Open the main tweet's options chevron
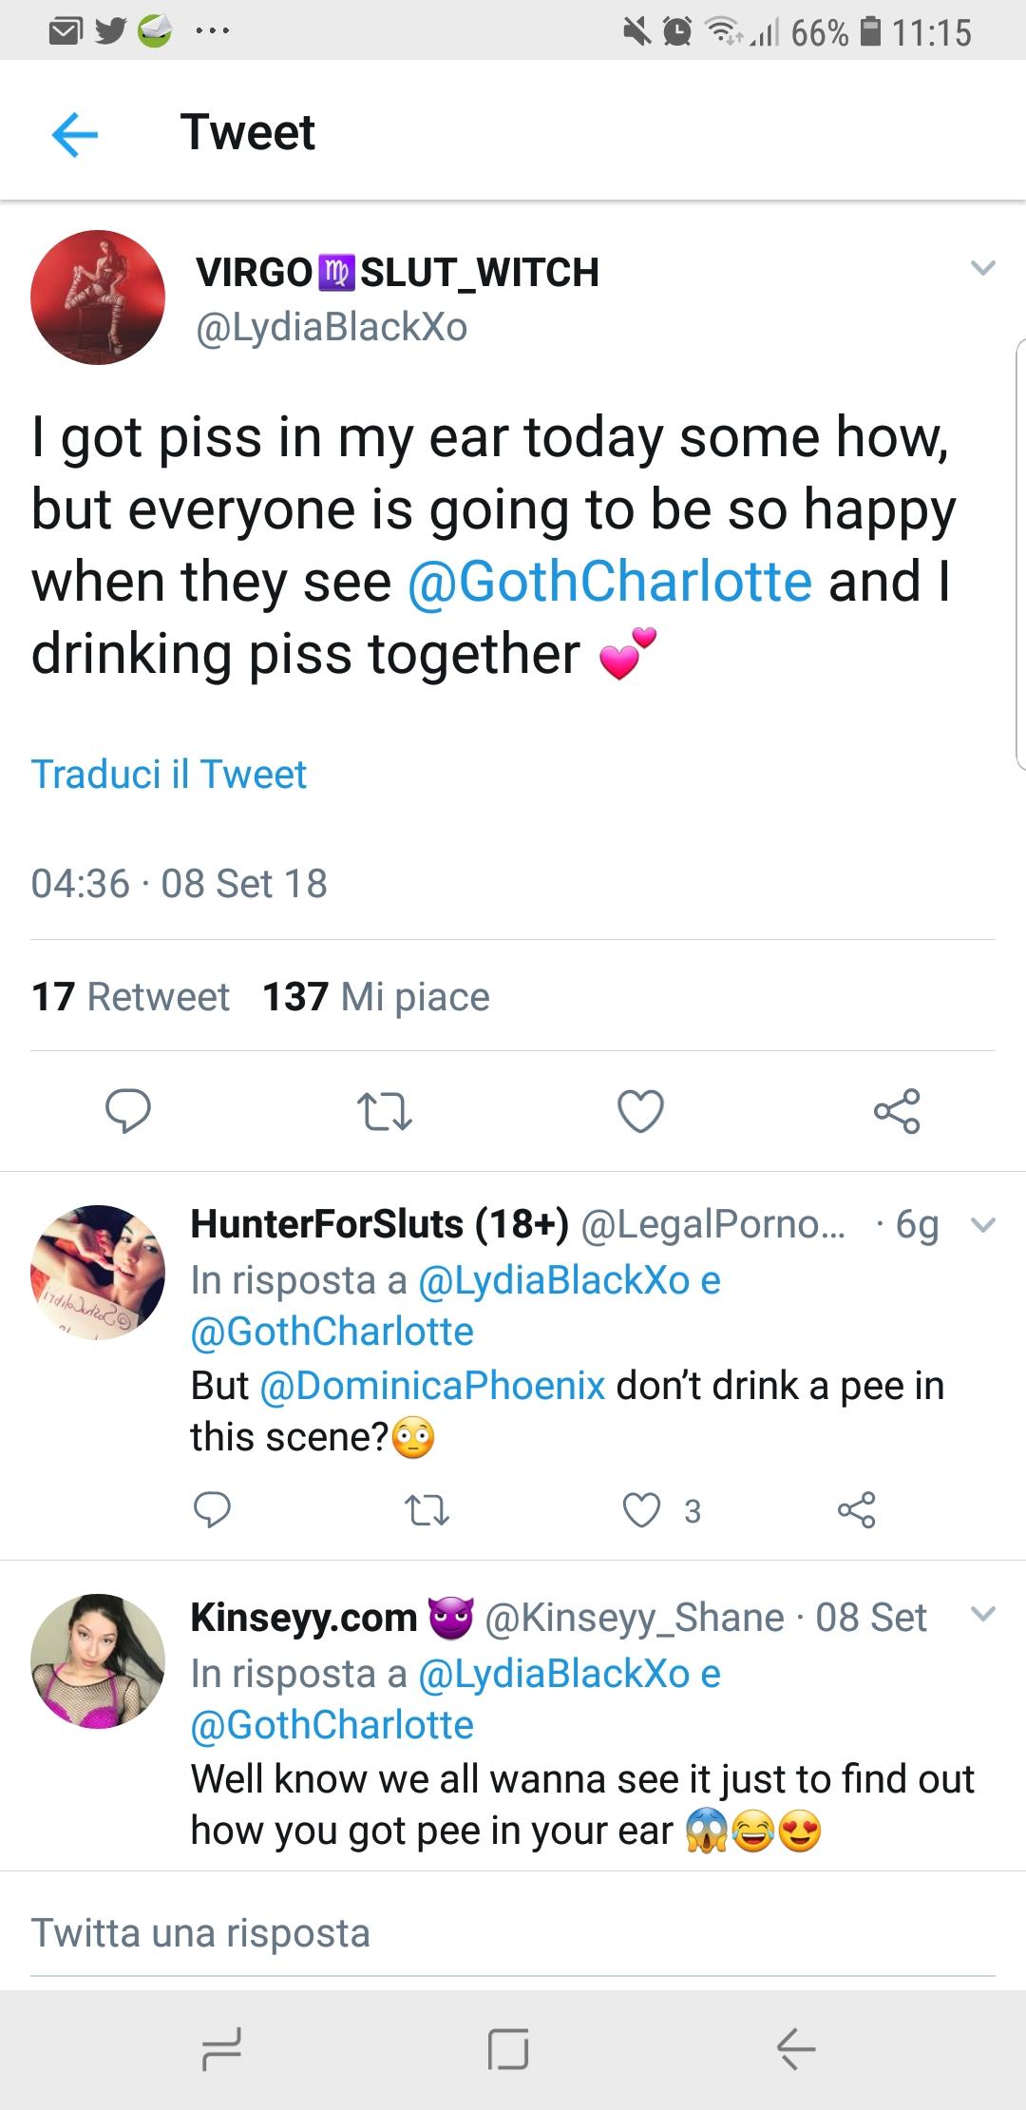Screen dimensions: 1026x2110 [983, 268]
